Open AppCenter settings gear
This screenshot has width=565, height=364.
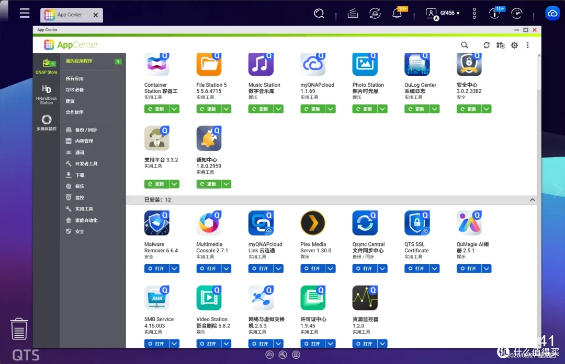tap(515, 45)
